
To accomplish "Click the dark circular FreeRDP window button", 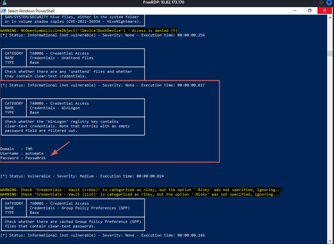I will [x=321, y=3].
